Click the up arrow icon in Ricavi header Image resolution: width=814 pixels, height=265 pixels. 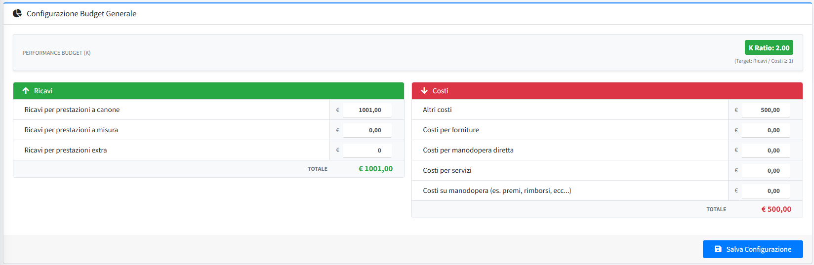tap(26, 91)
